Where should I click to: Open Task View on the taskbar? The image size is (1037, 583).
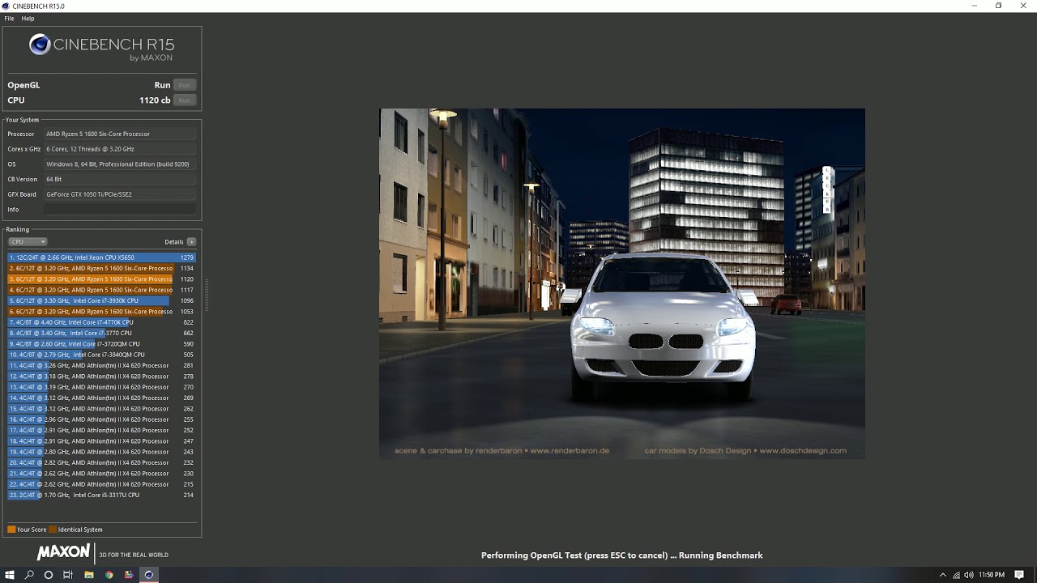[68, 575]
